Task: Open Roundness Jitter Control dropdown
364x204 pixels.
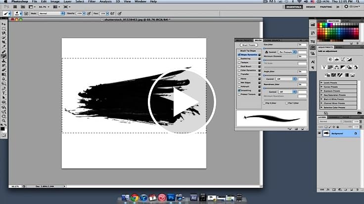Action: coord(287,92)
